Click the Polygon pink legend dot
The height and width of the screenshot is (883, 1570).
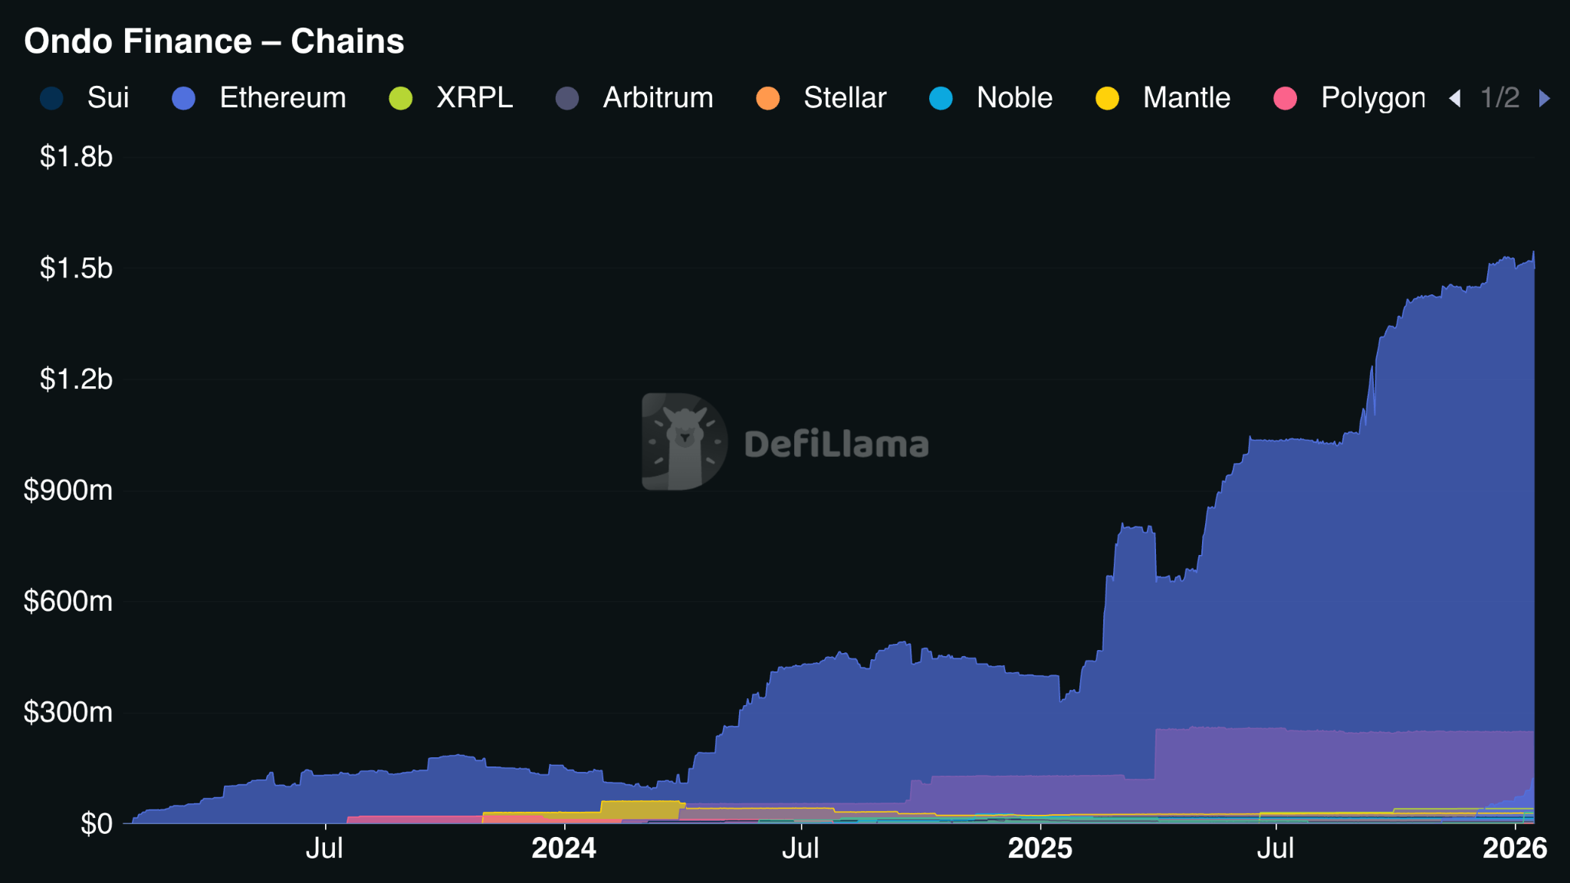(x=1285, y=99)
